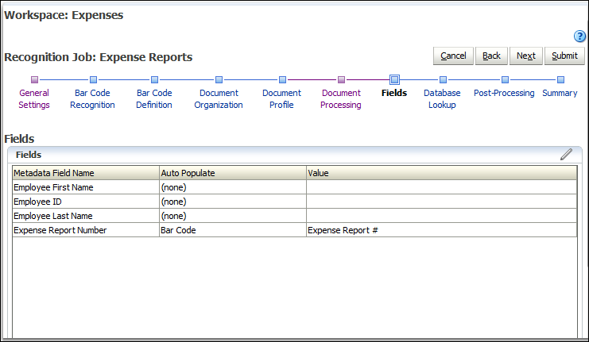Click the pencil edit icon in Fields panel
The height and width of the screenshot is (342, 589).
[x=566, y=154]
